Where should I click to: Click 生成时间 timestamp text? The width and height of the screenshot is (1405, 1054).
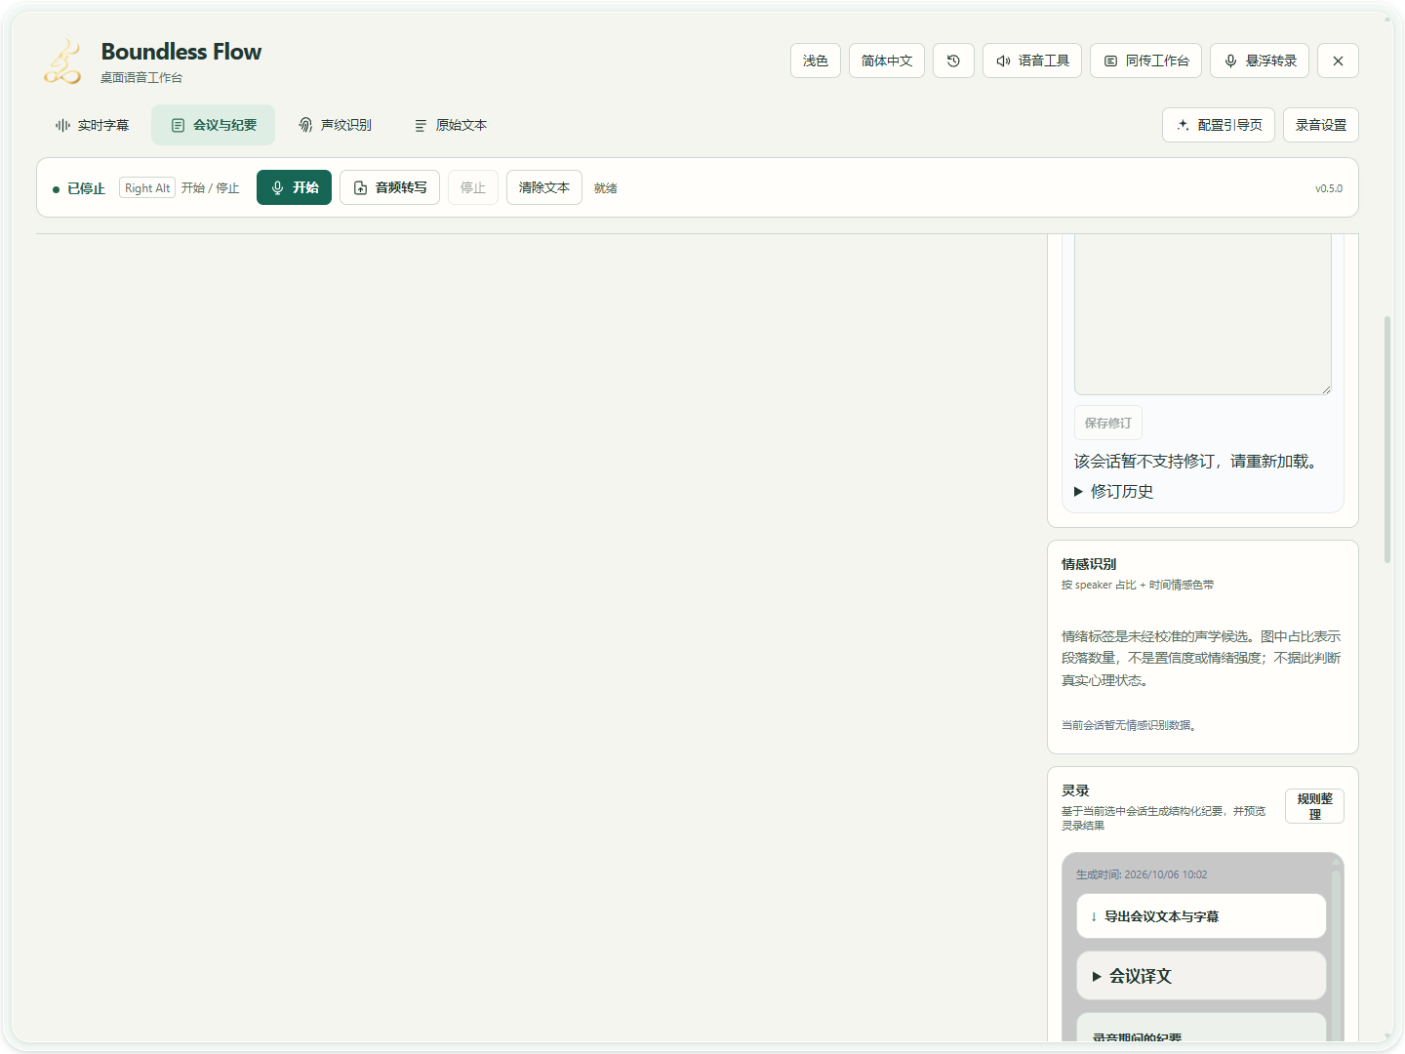(1142, 874)
